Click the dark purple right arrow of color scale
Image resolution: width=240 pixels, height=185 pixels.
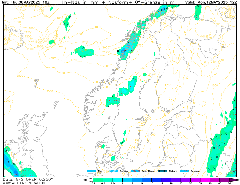[x=233, y=180]
